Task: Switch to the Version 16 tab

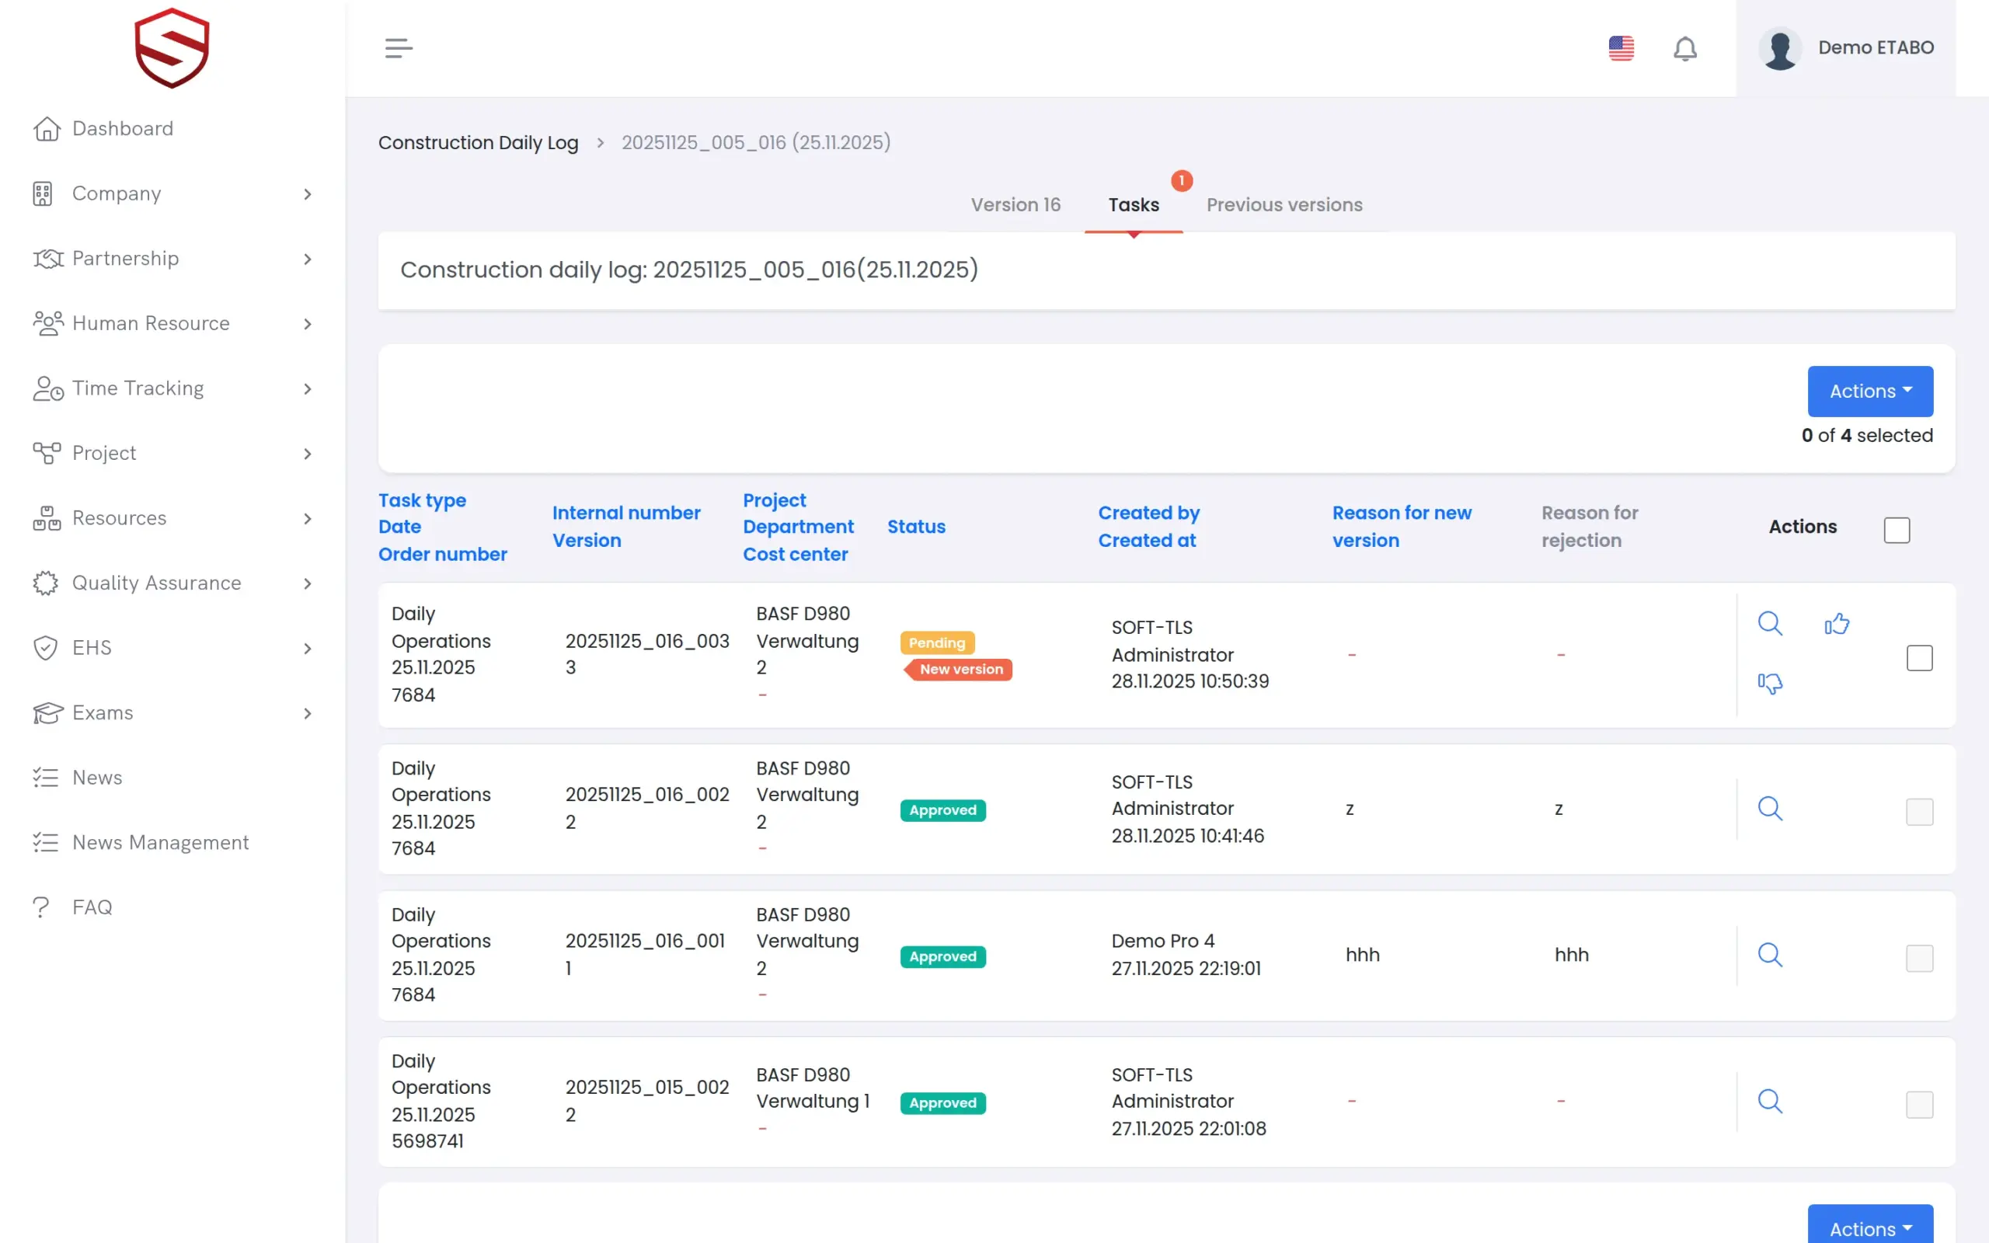Action: (x=1015, y=204)
